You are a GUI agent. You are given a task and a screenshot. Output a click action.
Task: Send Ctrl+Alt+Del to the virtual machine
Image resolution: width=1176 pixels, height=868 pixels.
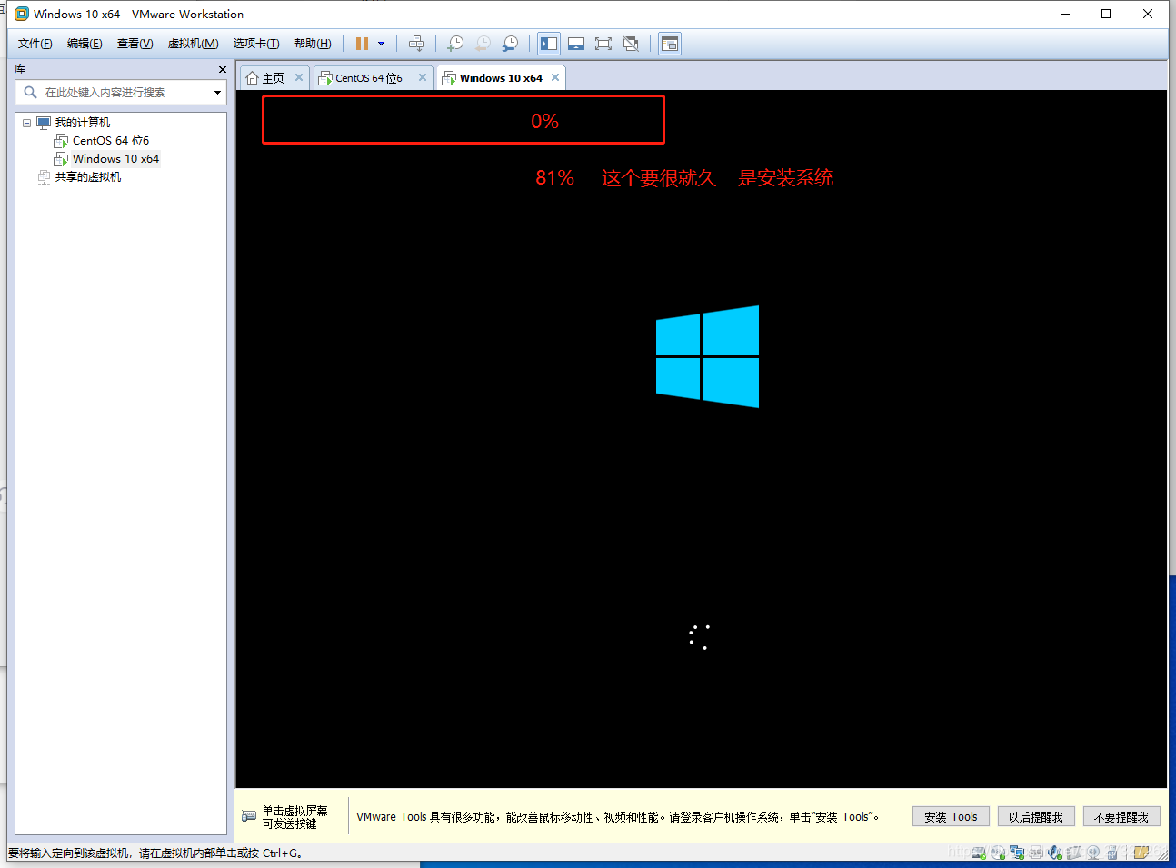(x=416, y=44)
